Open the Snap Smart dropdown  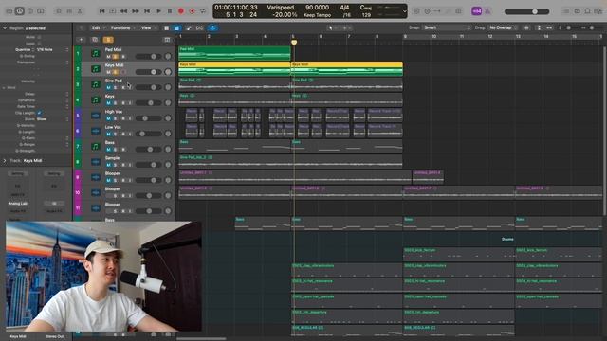447,27
